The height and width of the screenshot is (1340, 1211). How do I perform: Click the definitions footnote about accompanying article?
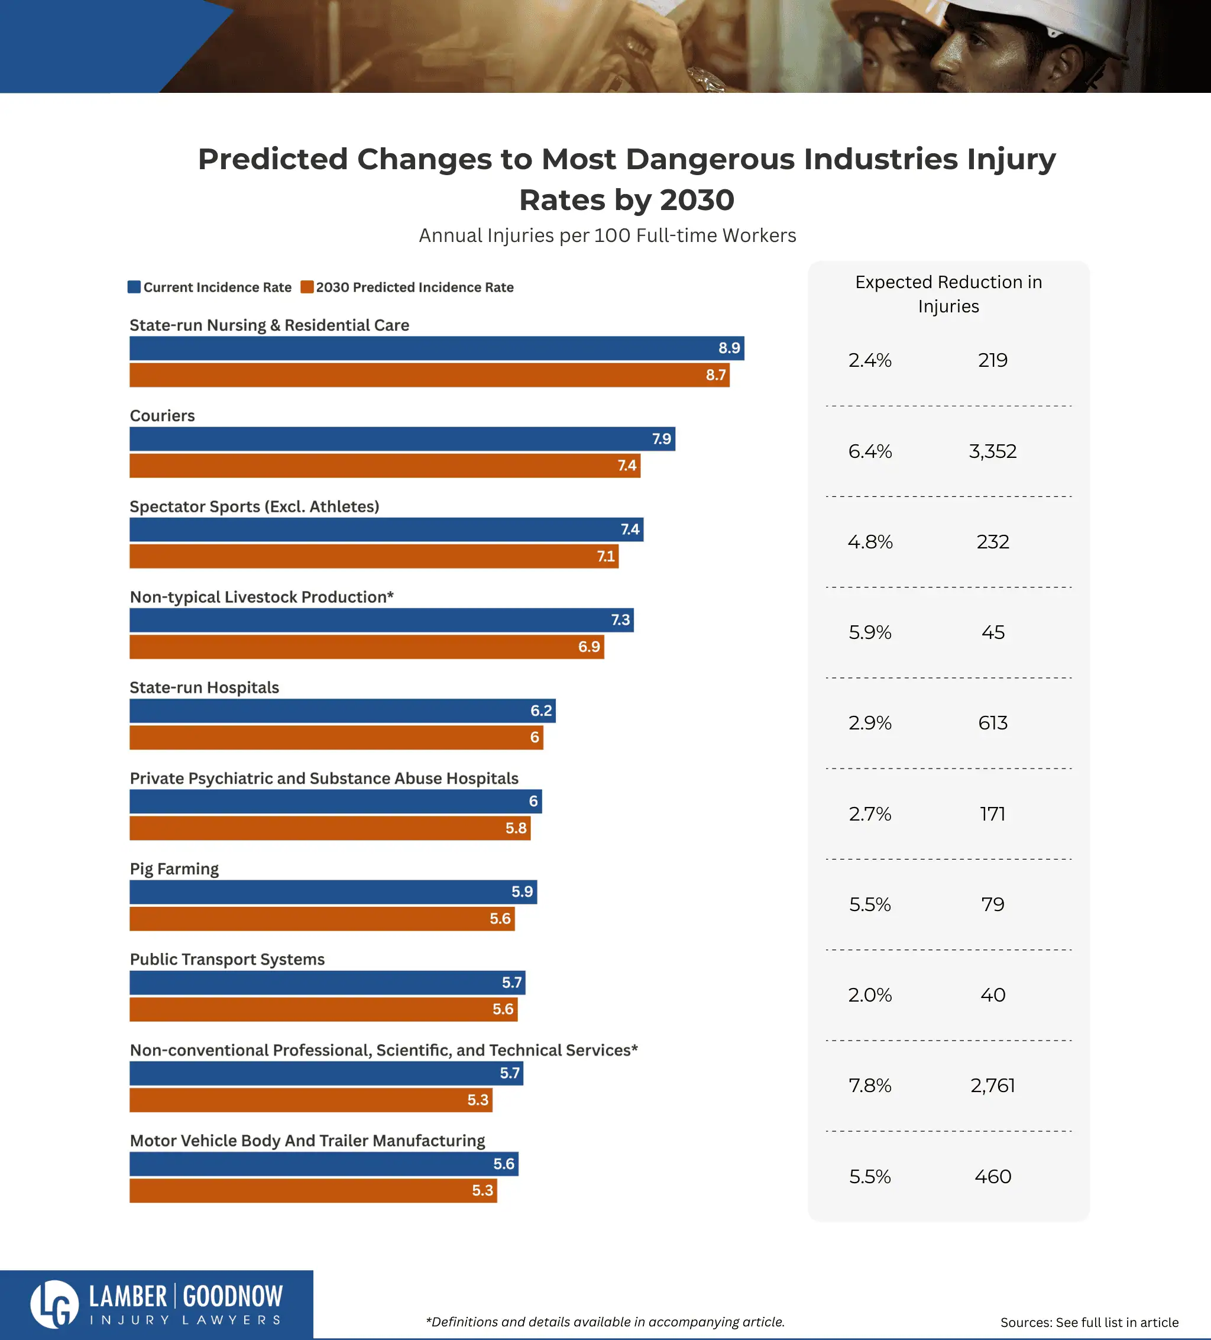pos(605,1322)
